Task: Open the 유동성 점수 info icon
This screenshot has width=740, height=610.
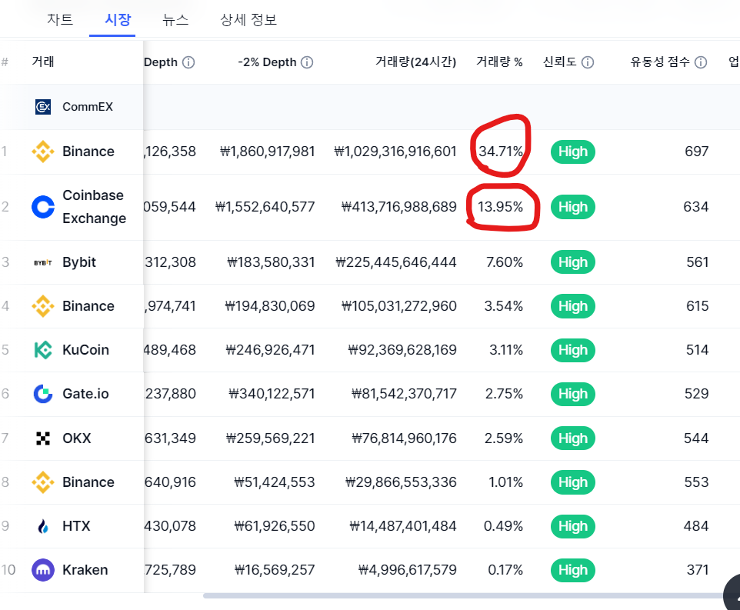Action: 701,62
